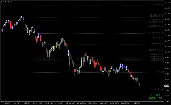Select the Fibonacci label 161.8% 78.08
The width and height of the screenshot is (171, 105).
pyautogui.click(x=159, y=89)
